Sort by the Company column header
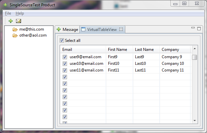Viewport: 207px width, 133px height. (x=175, y=50)
